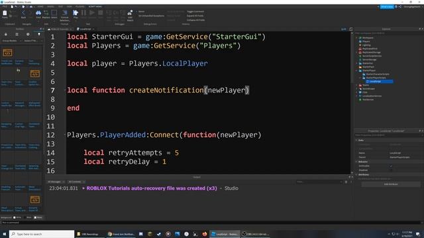Click Expand All Folds
The image size is (424, 238).
click(195, 16)
